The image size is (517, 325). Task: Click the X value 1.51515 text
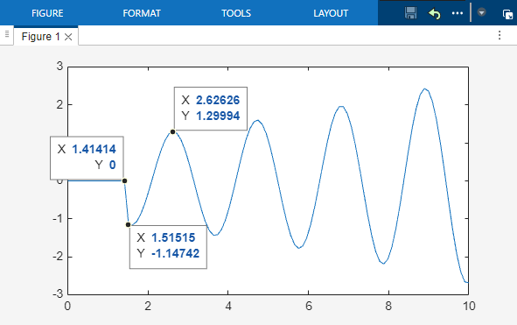[173, 237]
